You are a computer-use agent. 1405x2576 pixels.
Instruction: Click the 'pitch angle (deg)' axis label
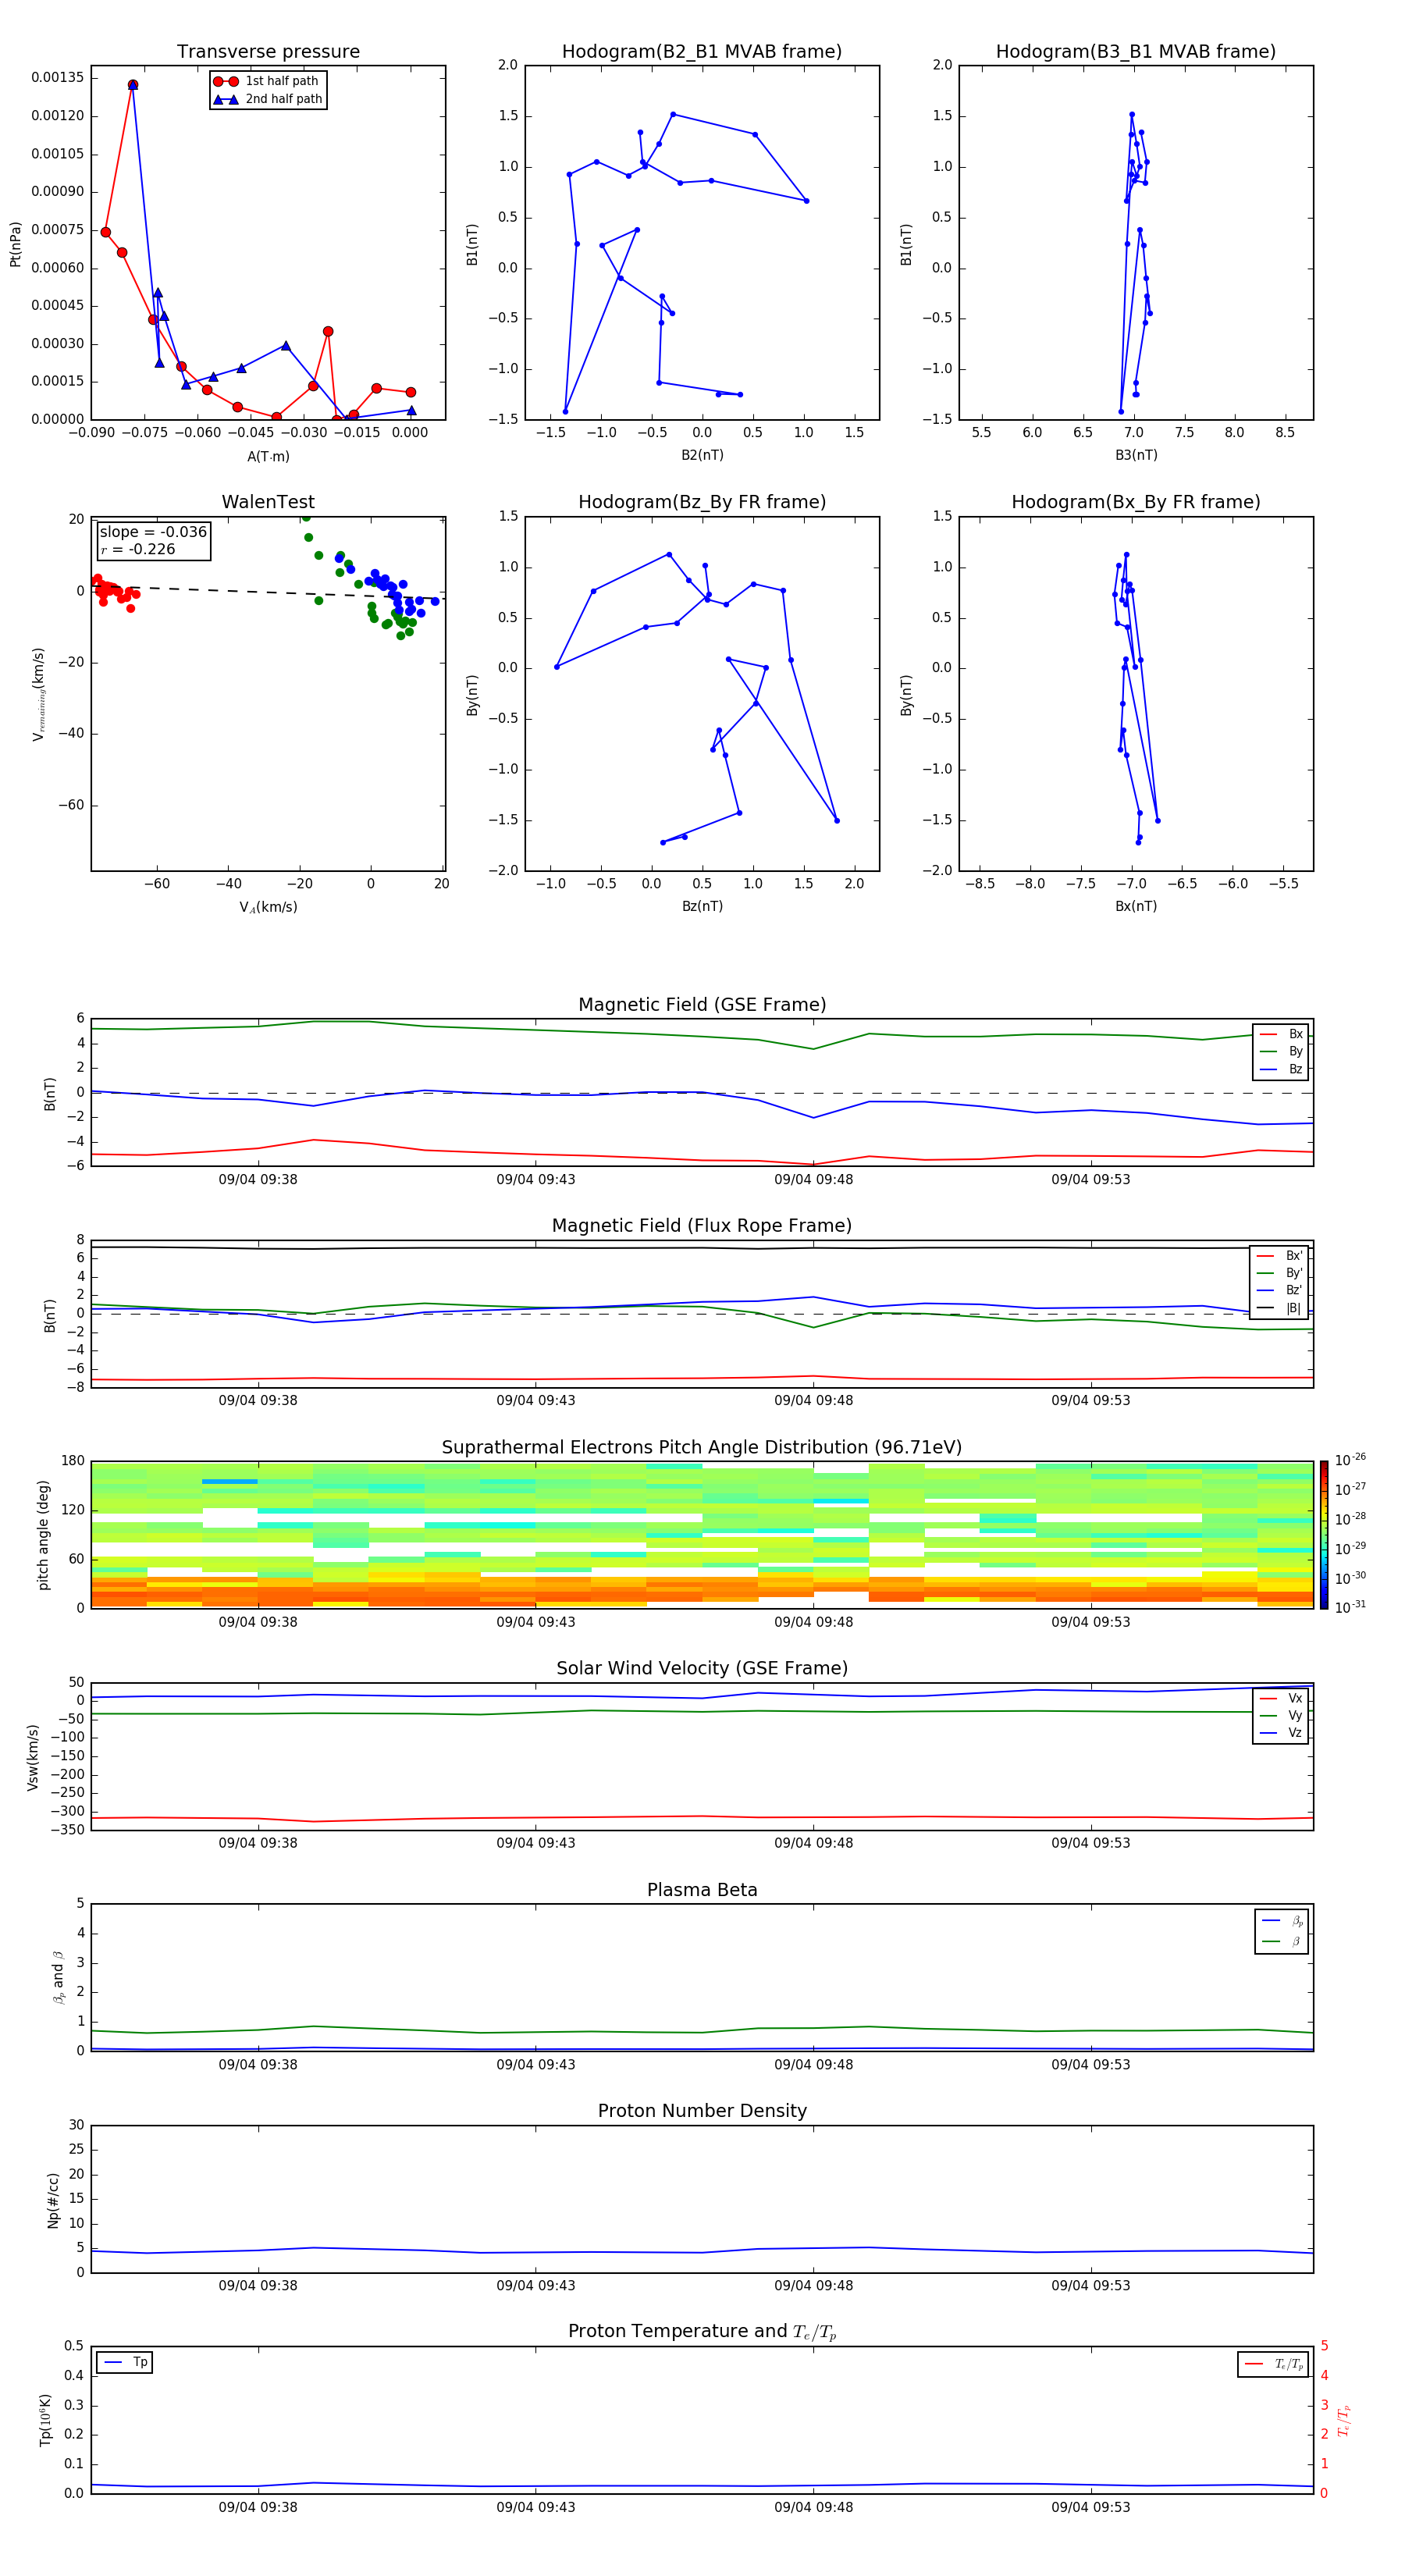(43, 1535)
